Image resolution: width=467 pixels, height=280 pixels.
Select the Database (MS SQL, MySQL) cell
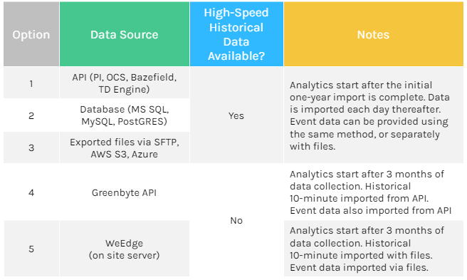point(125,115)
